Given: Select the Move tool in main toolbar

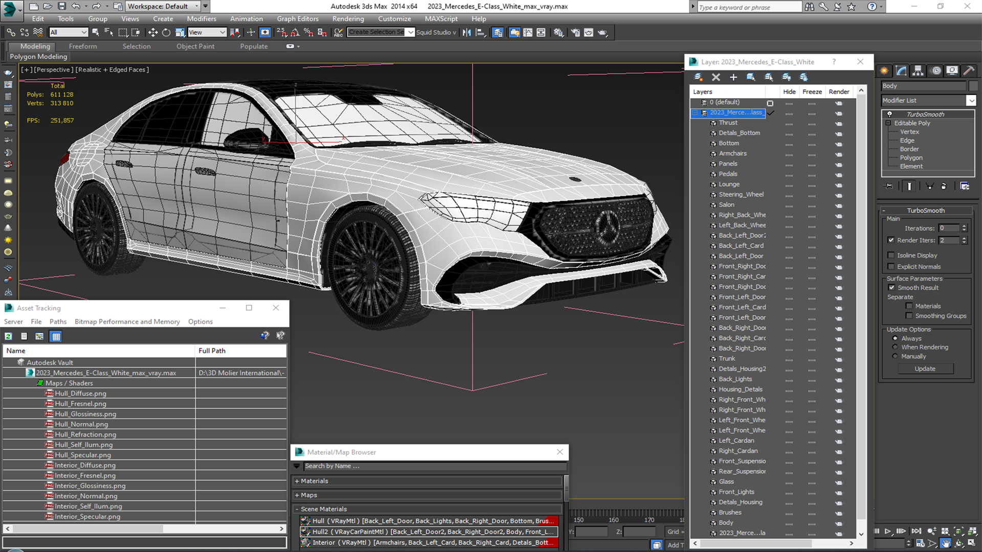Looking at the screenshot, I should tap(152, 32).
